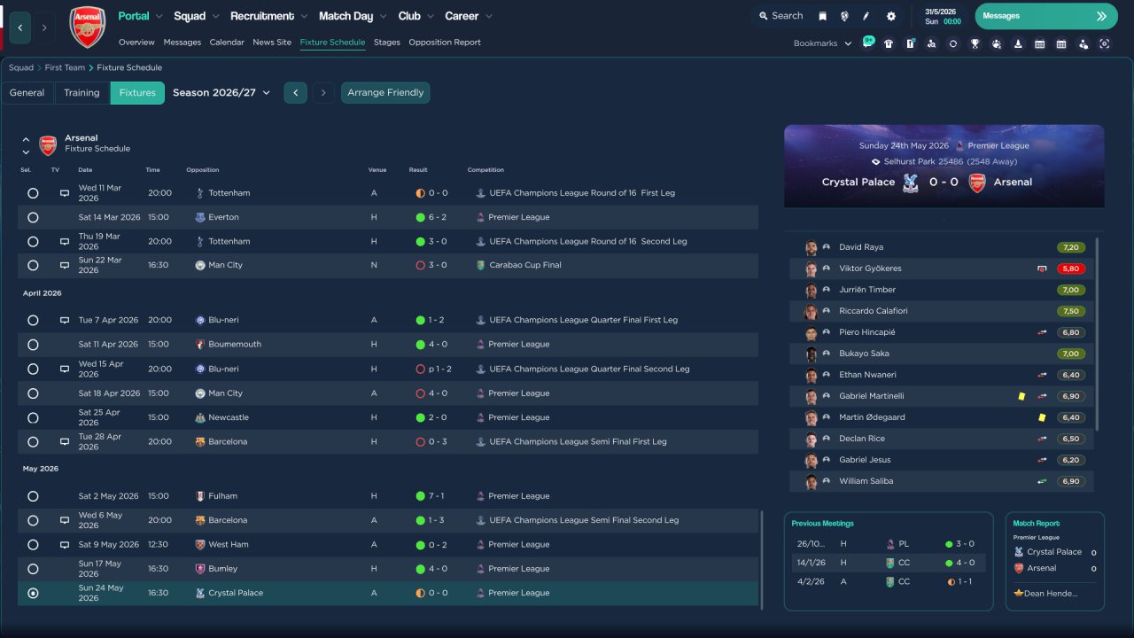Viewport: 1134px width, 638px height.
Task: Click the Search field in top bar
Action: (x=781, y=16)
